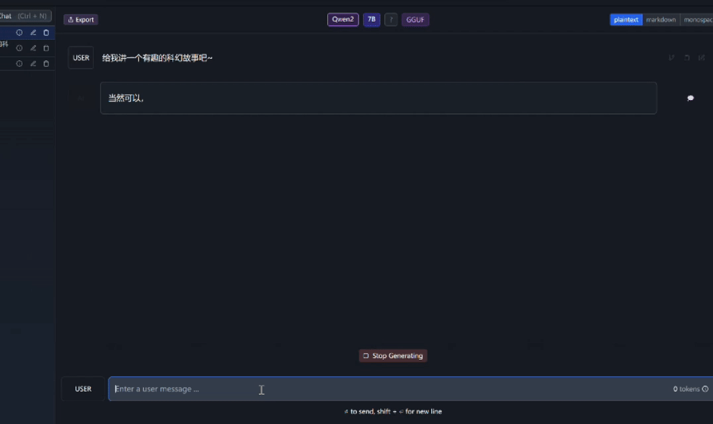
Task: Select the monospace display mode
Action: coord(697,20)
